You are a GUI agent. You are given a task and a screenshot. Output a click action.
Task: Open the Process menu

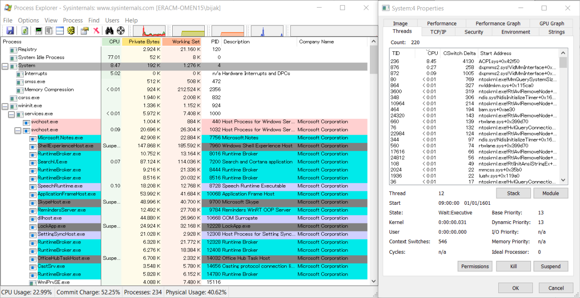coord(73,20)
